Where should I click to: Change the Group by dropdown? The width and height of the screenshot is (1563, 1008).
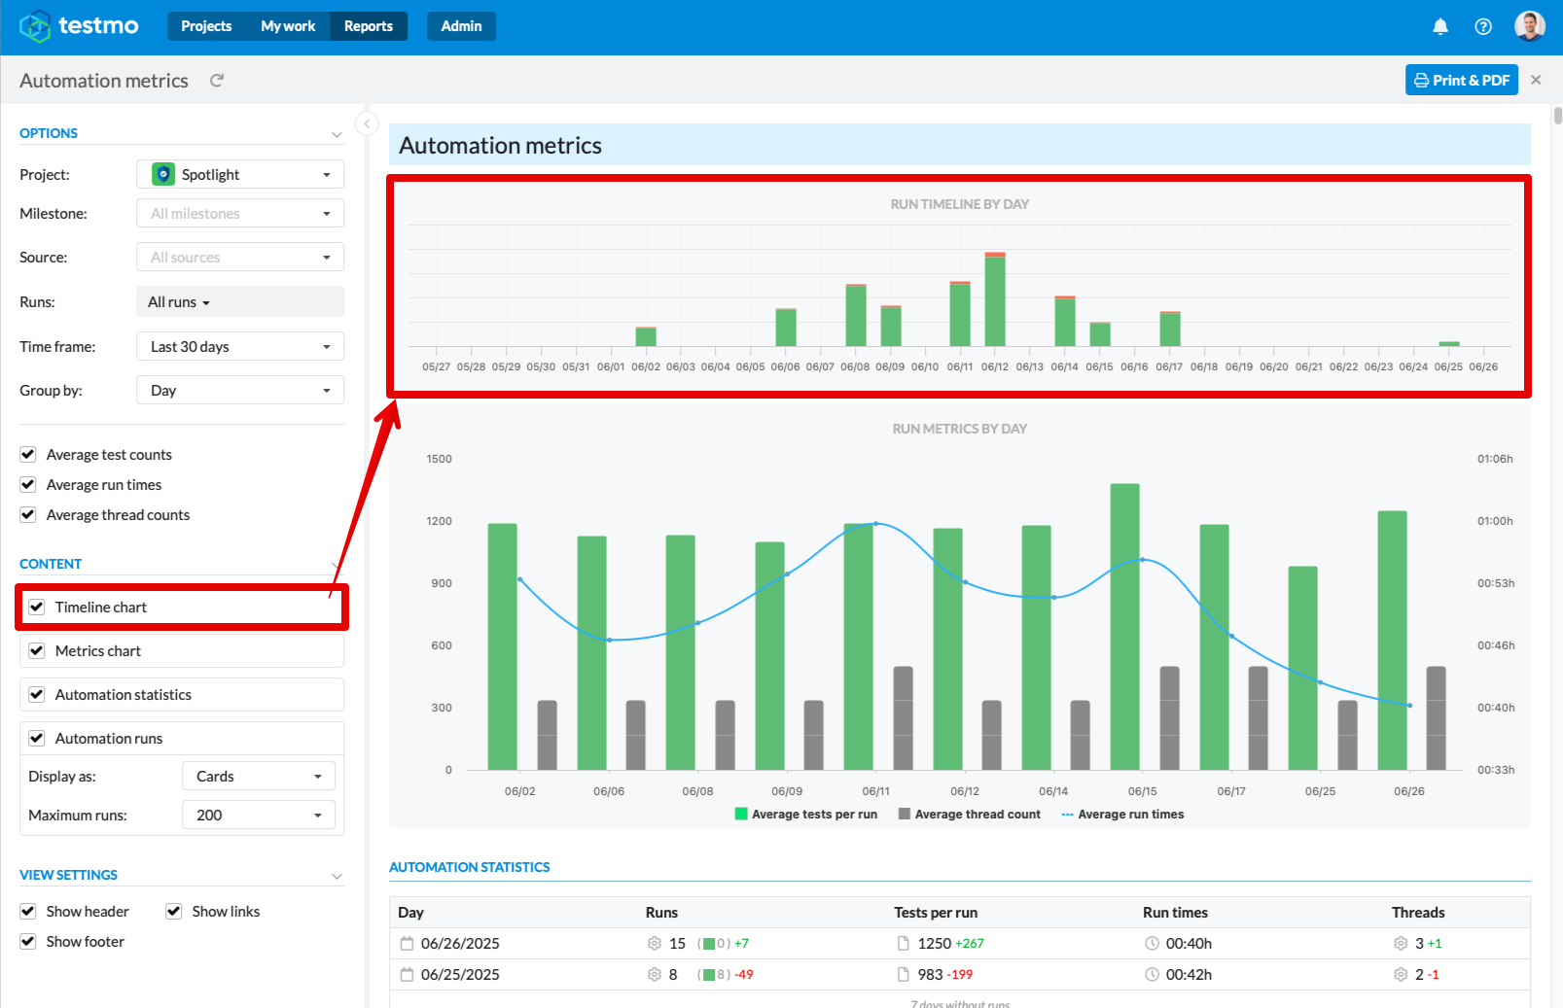239,390
